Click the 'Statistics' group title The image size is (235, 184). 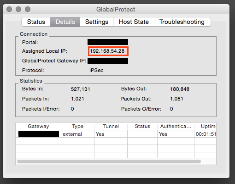click(x=31, y=81)
